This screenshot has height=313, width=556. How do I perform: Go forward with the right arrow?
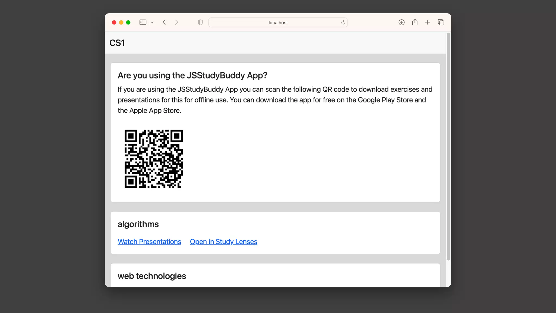177,22
